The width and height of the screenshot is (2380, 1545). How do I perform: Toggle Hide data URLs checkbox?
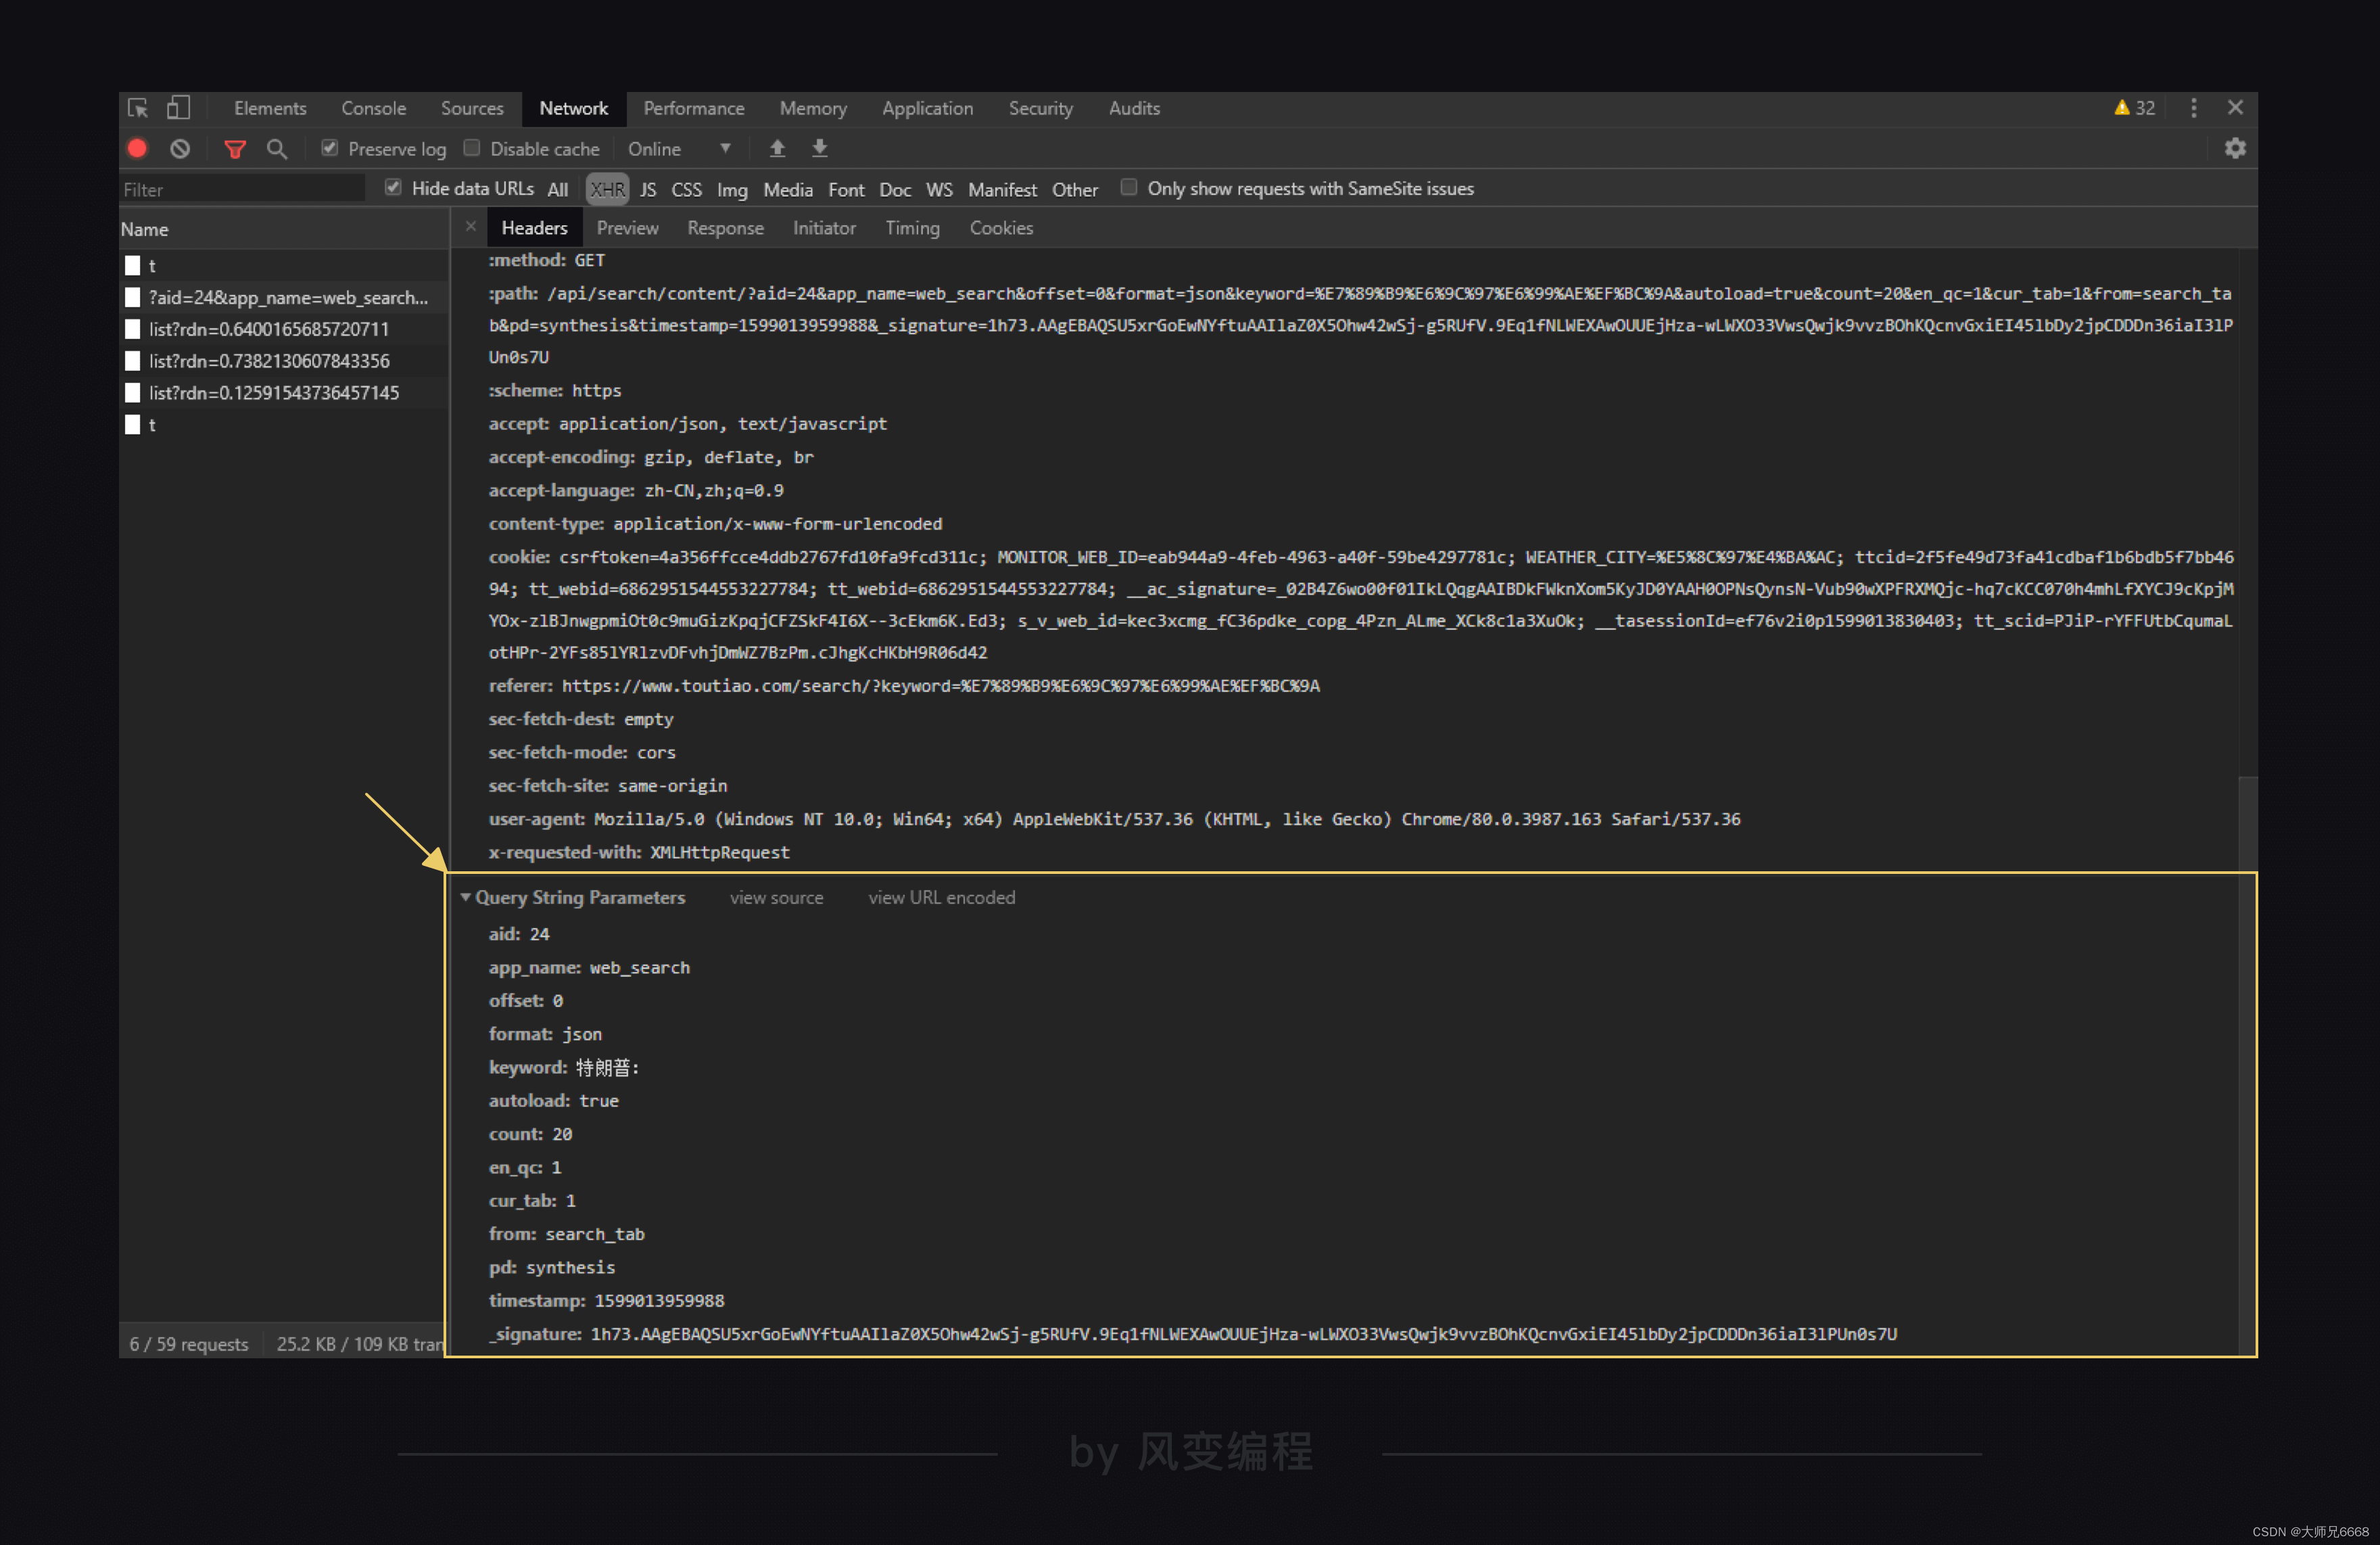(394, 187)
